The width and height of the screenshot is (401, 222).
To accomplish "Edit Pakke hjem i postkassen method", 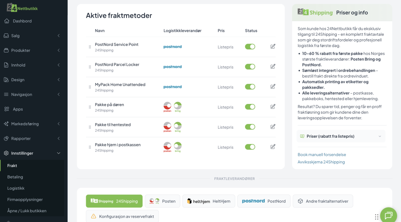I will pos(273,147).
